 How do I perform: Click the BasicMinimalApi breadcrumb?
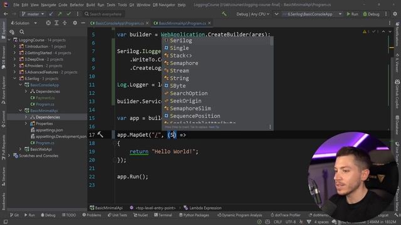(106, 208)
